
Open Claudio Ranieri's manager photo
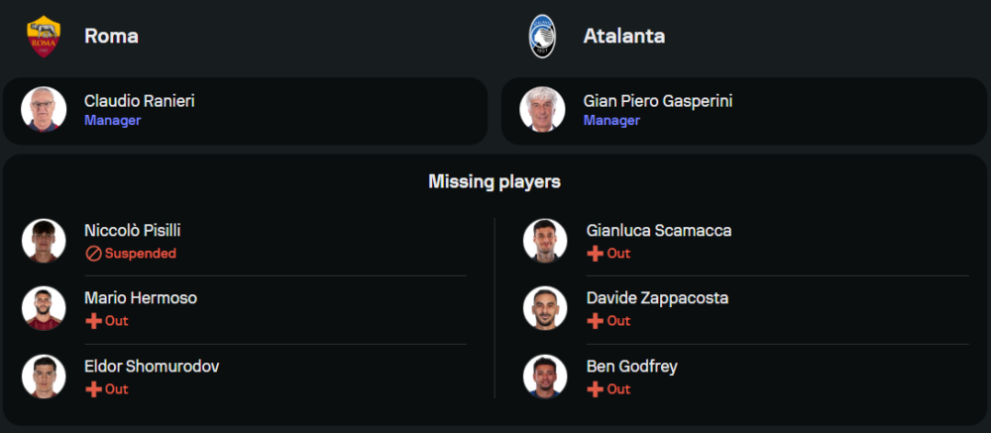44,110
